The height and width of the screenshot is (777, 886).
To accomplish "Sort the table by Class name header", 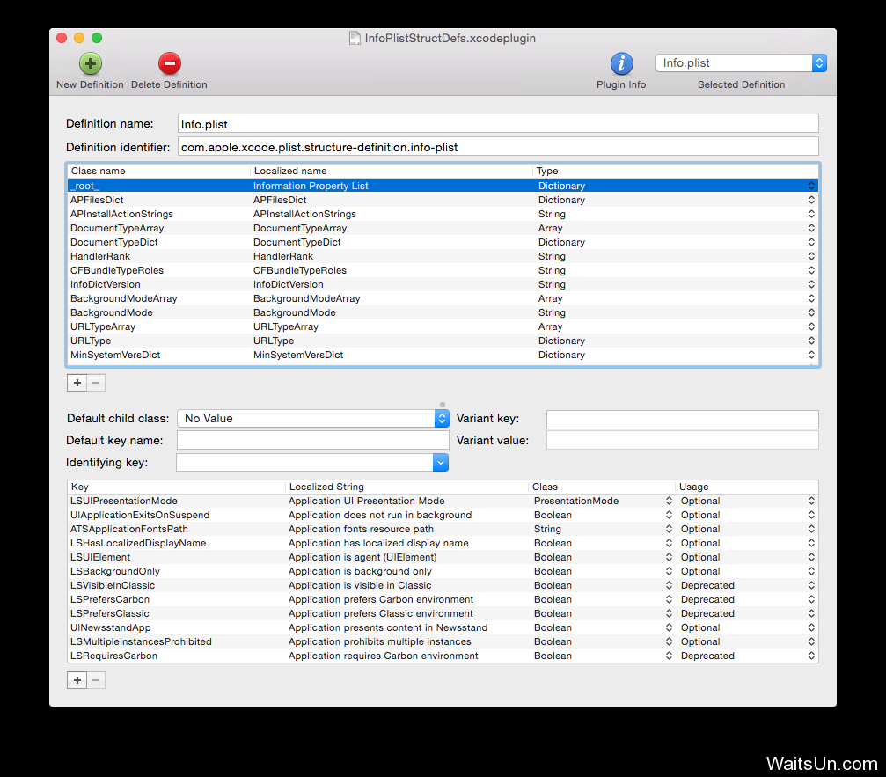I will click(158, 171).
